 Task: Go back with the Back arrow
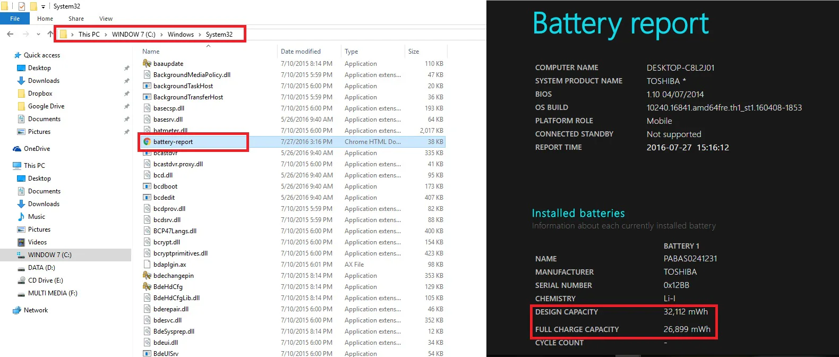tap(10, 34)
